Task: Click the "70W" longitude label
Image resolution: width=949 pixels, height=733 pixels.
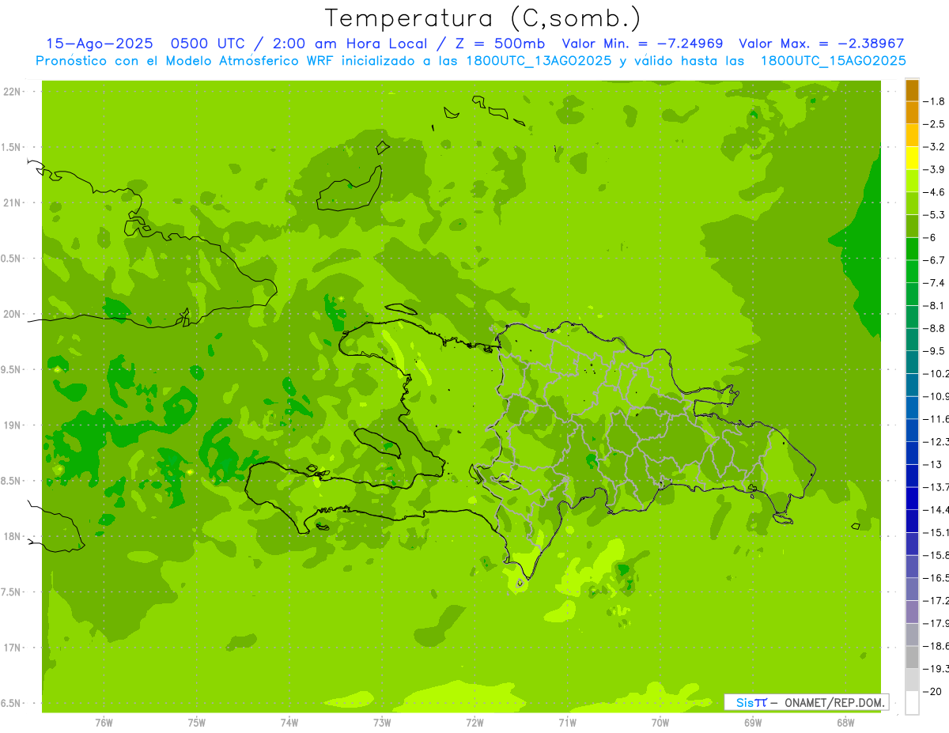Action: click(x=660, y=723)
